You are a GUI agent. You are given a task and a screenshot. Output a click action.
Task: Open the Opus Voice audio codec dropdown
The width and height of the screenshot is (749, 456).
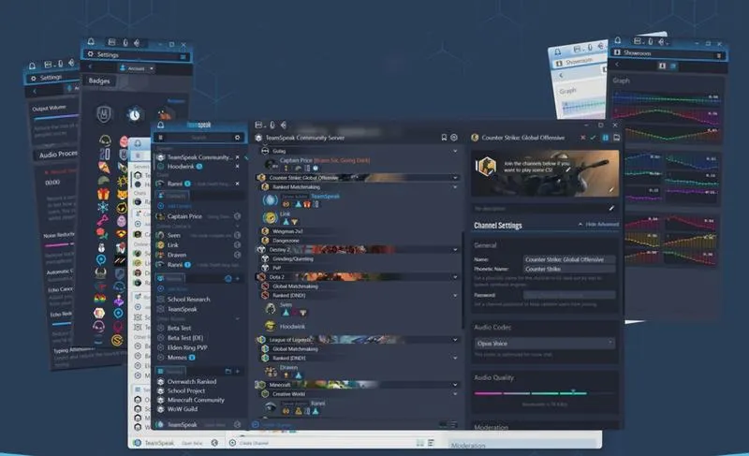point(545,344)
